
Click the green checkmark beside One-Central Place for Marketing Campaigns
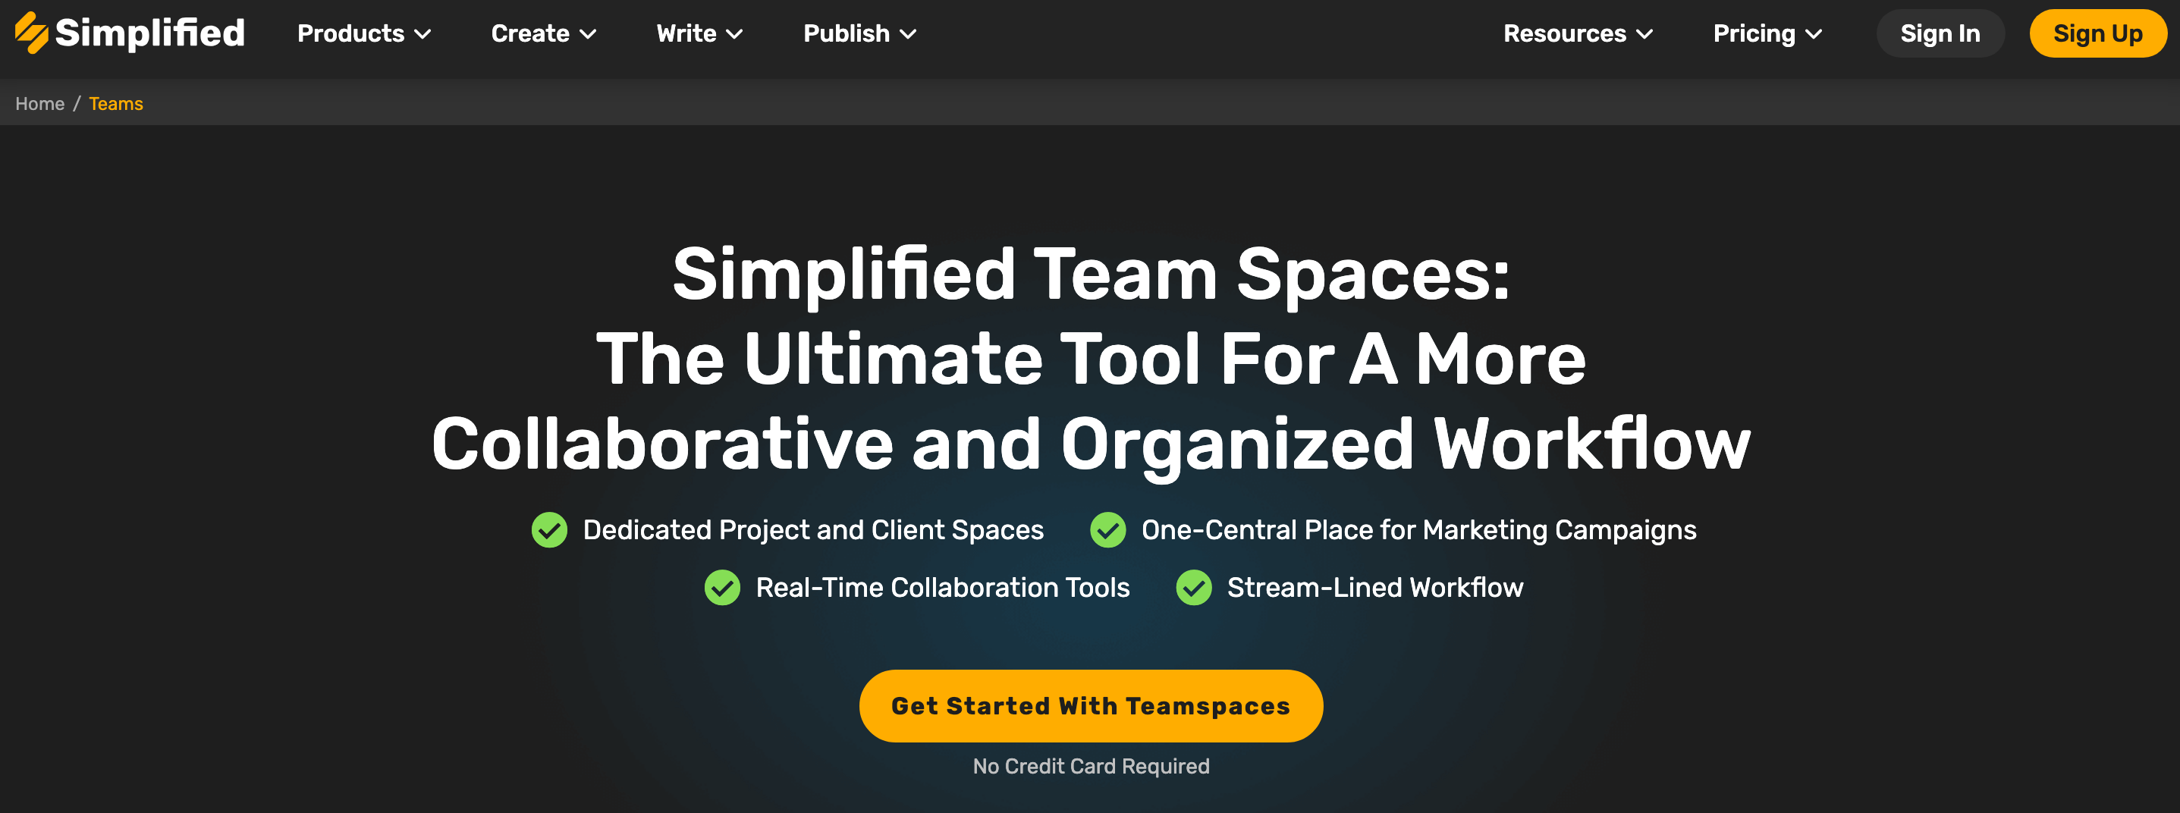tap(1107, 530)
